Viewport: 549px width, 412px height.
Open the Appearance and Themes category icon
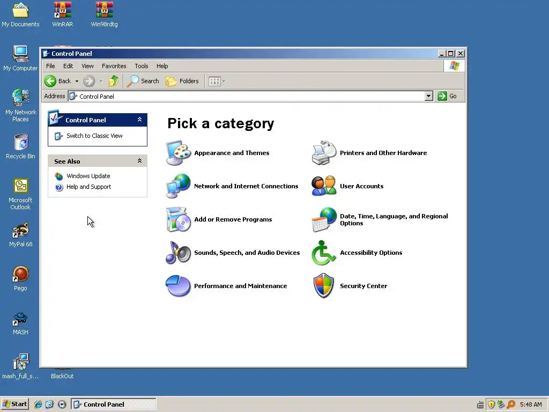(x=178, y=153)
